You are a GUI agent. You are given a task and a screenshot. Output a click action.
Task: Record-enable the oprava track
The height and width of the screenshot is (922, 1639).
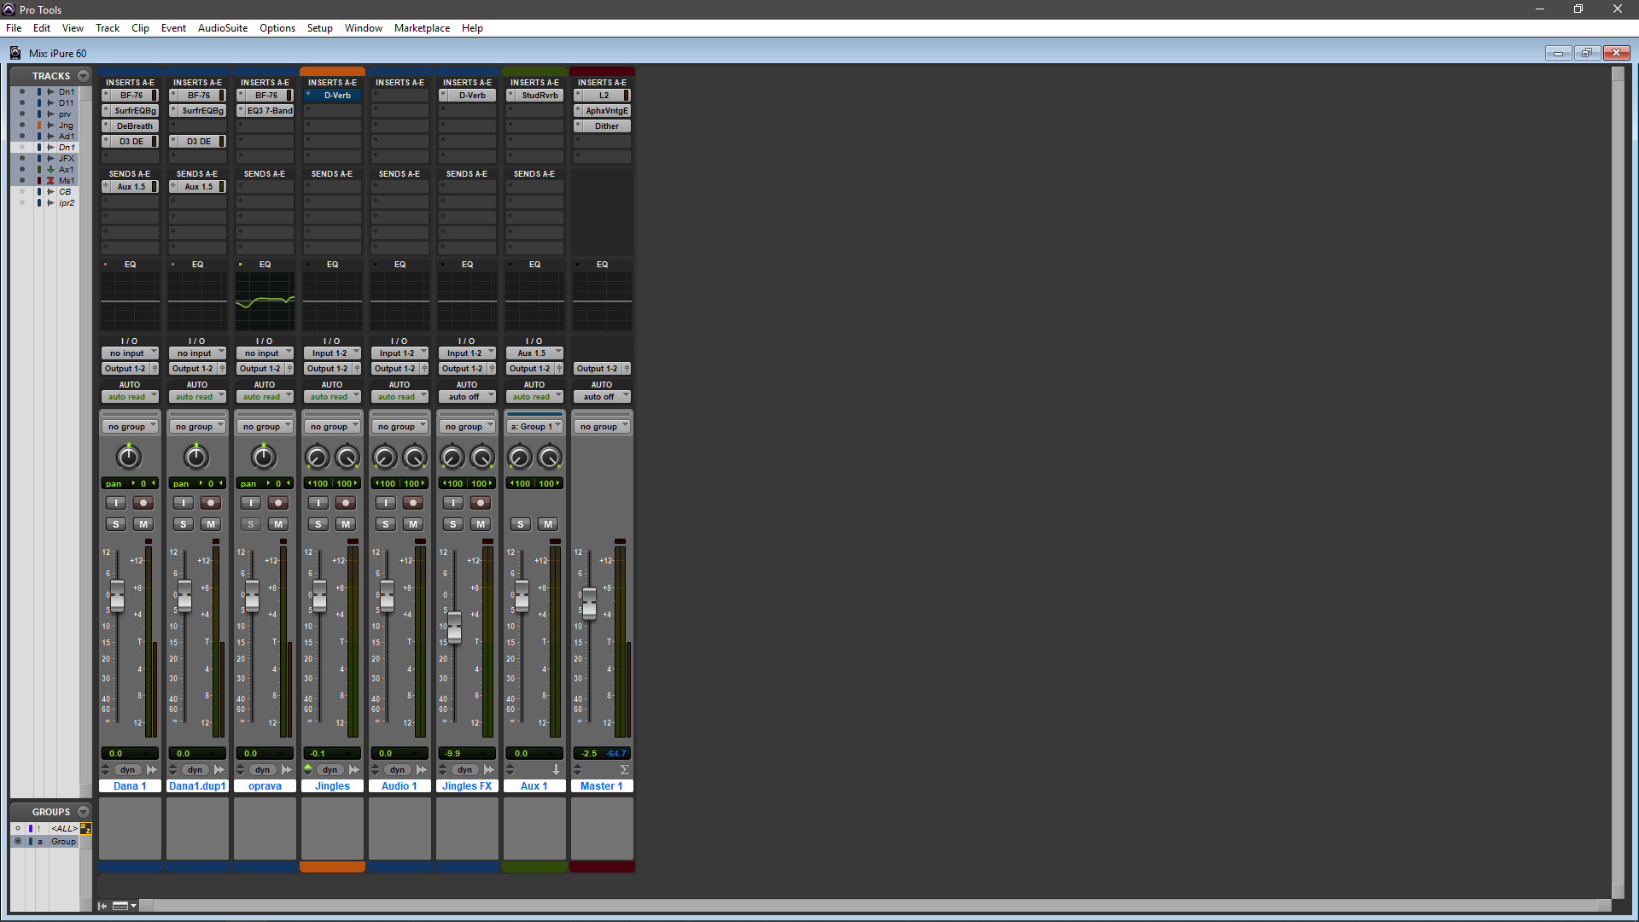[x=278, y=503]
